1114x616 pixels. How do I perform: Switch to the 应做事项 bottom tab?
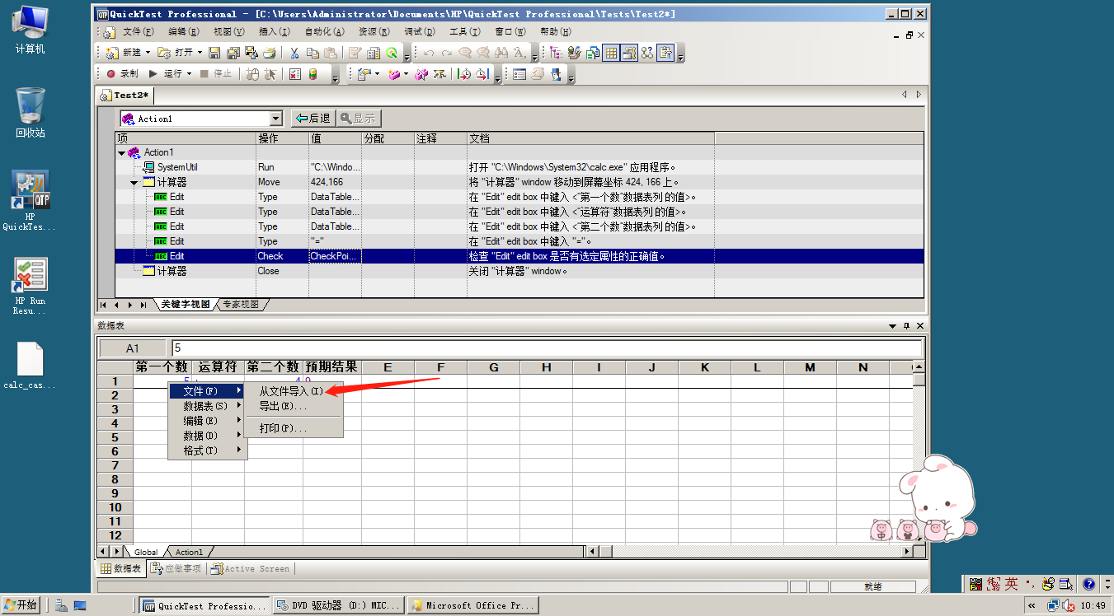coord(176,568)
